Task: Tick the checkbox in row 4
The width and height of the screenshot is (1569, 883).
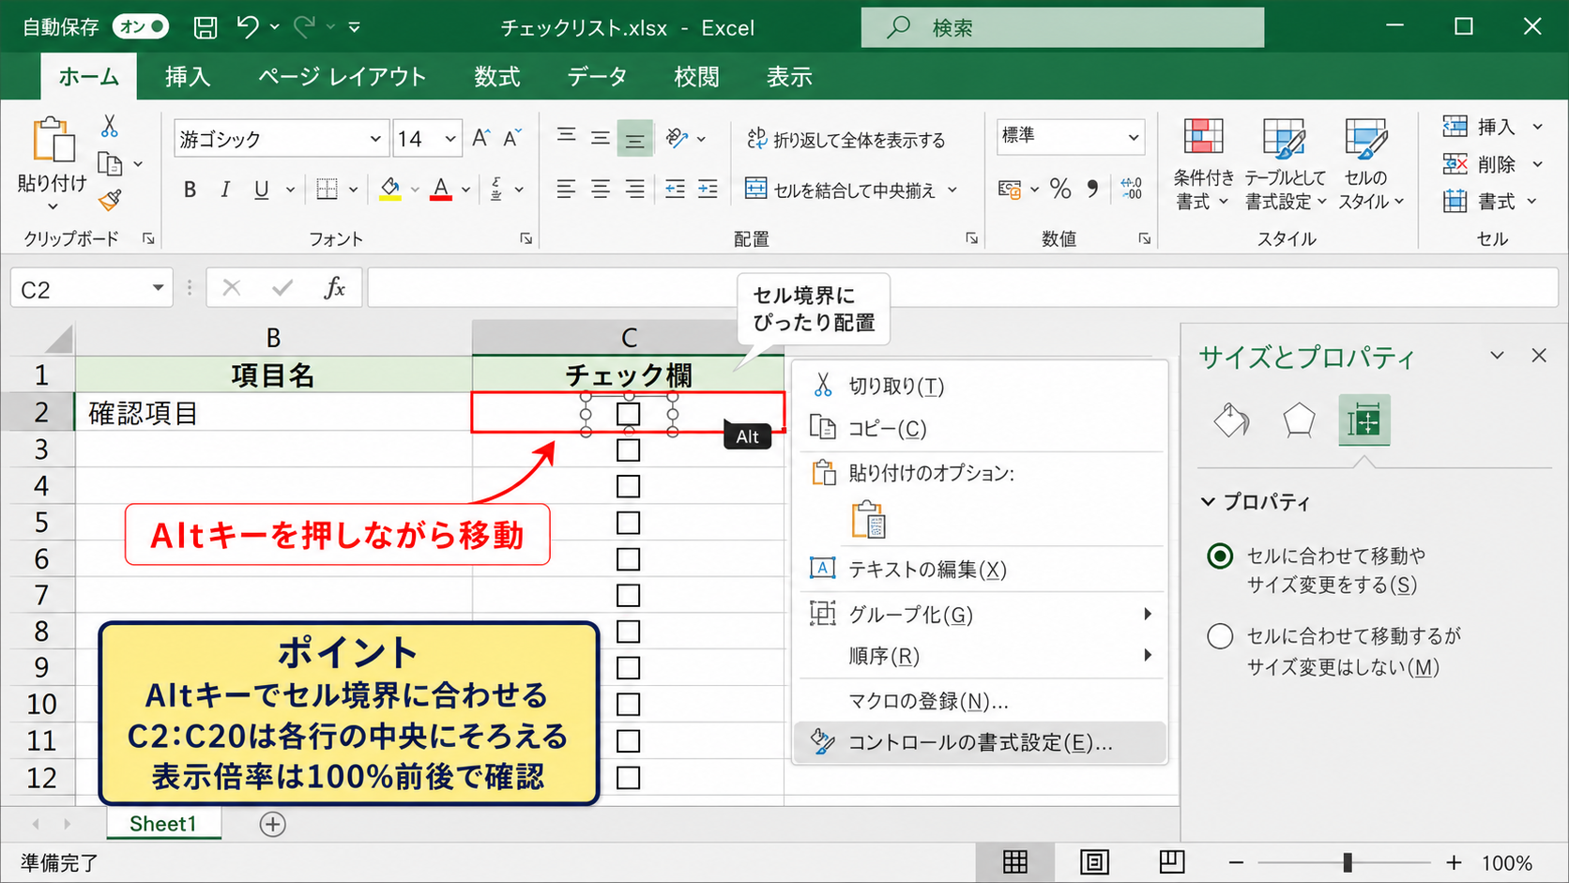Action: click(628, 486)
